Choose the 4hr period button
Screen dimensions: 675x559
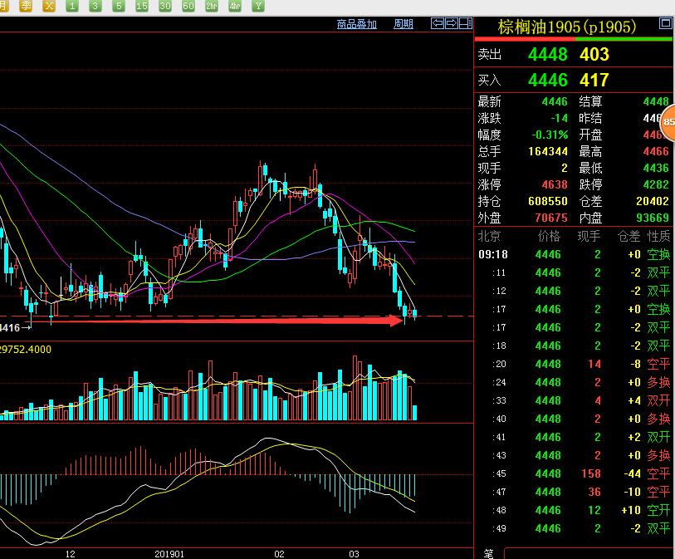point(236,6)
